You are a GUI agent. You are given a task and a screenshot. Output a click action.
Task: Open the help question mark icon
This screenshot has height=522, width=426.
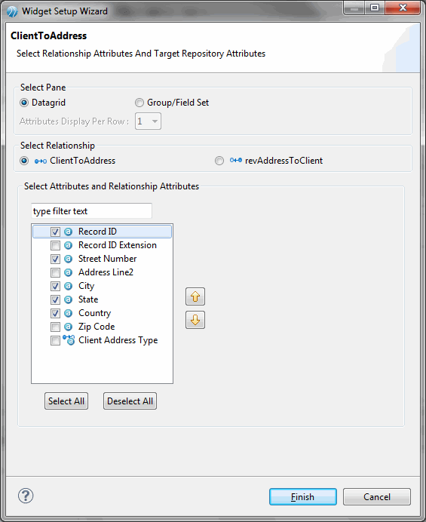(x=26, y=496)
